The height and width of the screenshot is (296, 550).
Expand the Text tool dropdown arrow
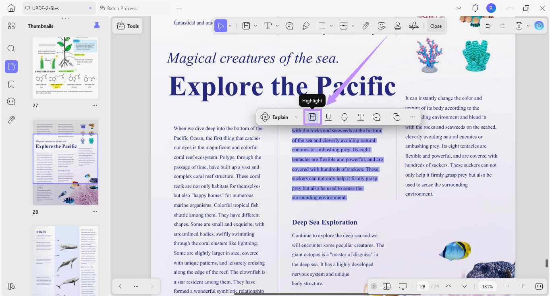(277, 26)
